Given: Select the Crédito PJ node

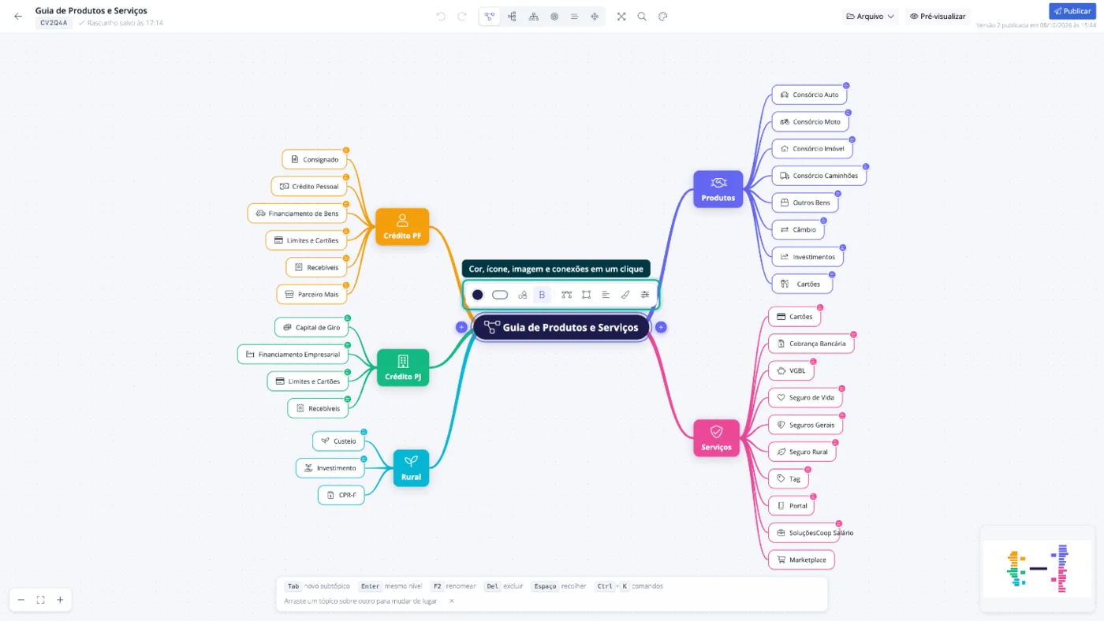Looking at the screenshot, I should [x=403, y=368].
